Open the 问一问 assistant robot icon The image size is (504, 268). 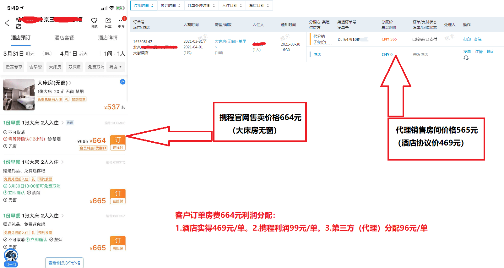[x=11, y=258]
